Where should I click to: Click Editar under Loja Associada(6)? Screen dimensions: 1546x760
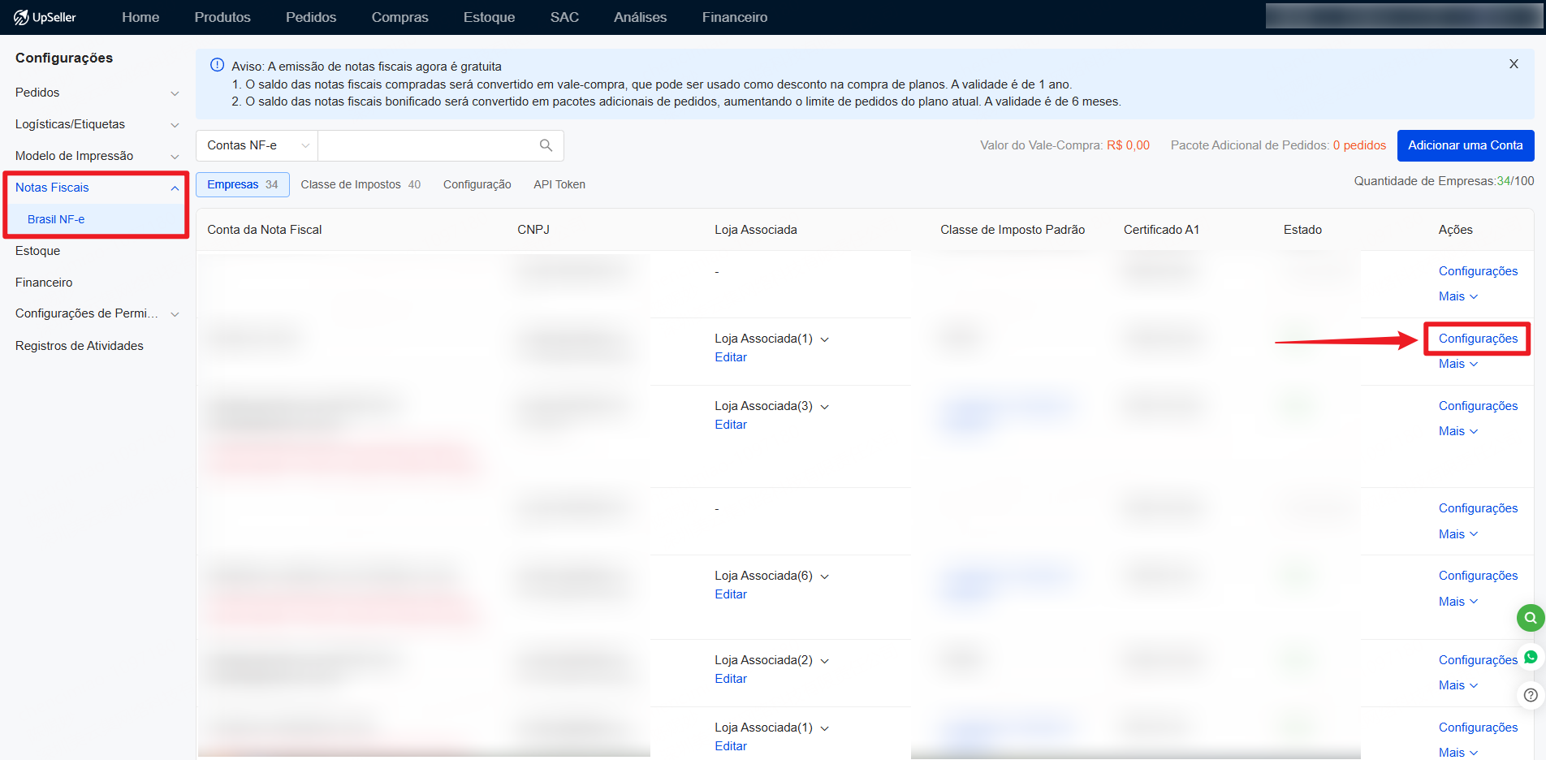[731, 594]
